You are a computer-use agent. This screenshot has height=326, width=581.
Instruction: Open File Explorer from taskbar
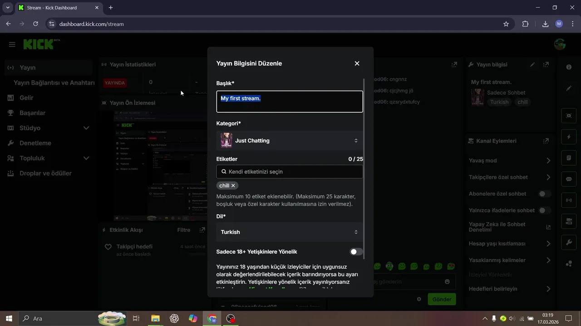[x=155, y=318]
